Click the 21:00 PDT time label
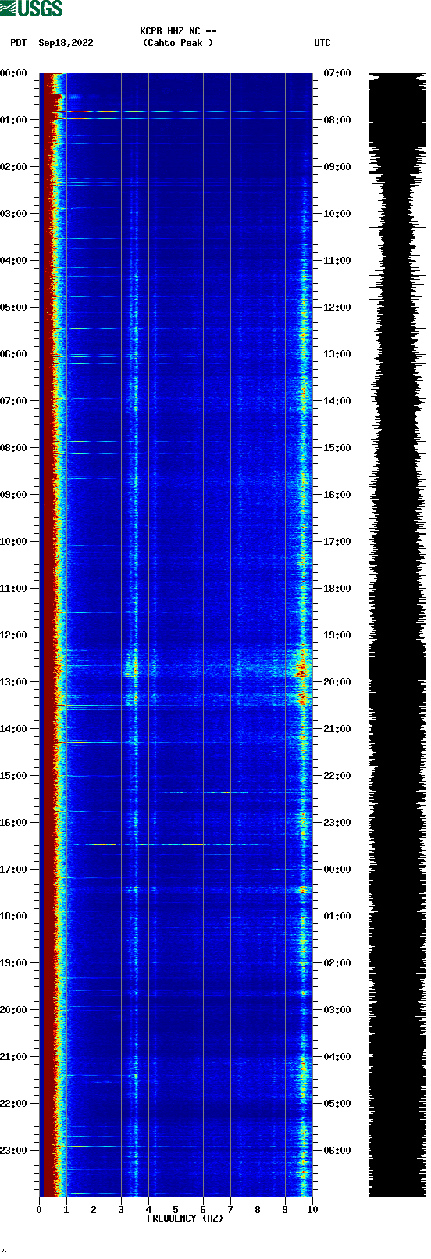 13,1057
